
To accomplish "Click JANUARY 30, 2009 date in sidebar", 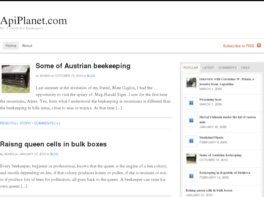I will (x=213, y=127).
